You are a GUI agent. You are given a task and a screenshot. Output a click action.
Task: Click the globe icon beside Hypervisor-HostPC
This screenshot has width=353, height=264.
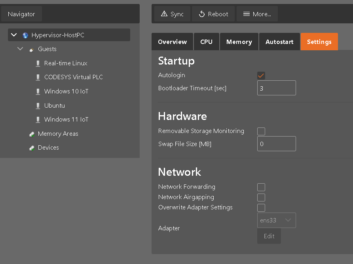[x=25, y=35]
